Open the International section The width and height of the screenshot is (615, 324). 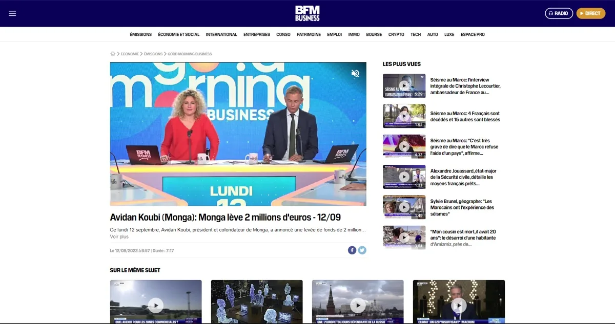pos(221,35)
